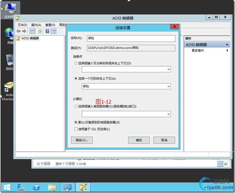Open Active Directory shortcut on desktop
Image resolution: width=235 pixels, height=193 pixels.
(8, 91)
